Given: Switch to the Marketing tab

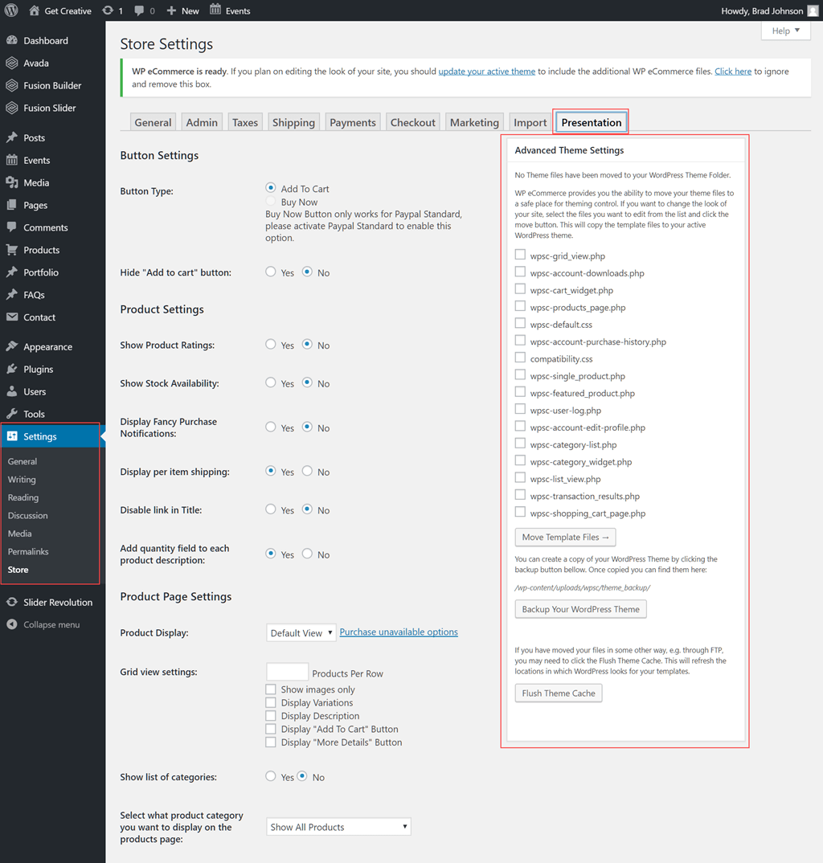Looking at the screenshot, I should pos(474,122).
